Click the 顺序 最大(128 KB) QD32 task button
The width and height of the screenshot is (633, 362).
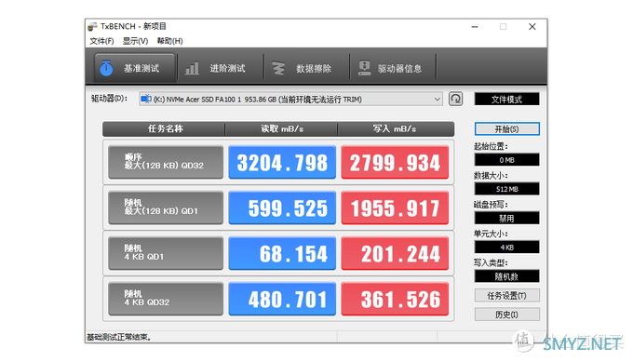point(166,162)
